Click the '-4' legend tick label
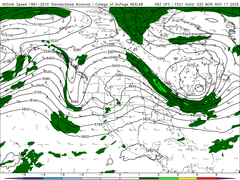Screen dimensions: 240x180 43,175
